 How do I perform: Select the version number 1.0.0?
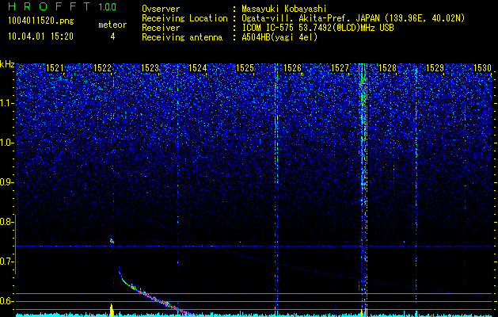pos(107,7)
